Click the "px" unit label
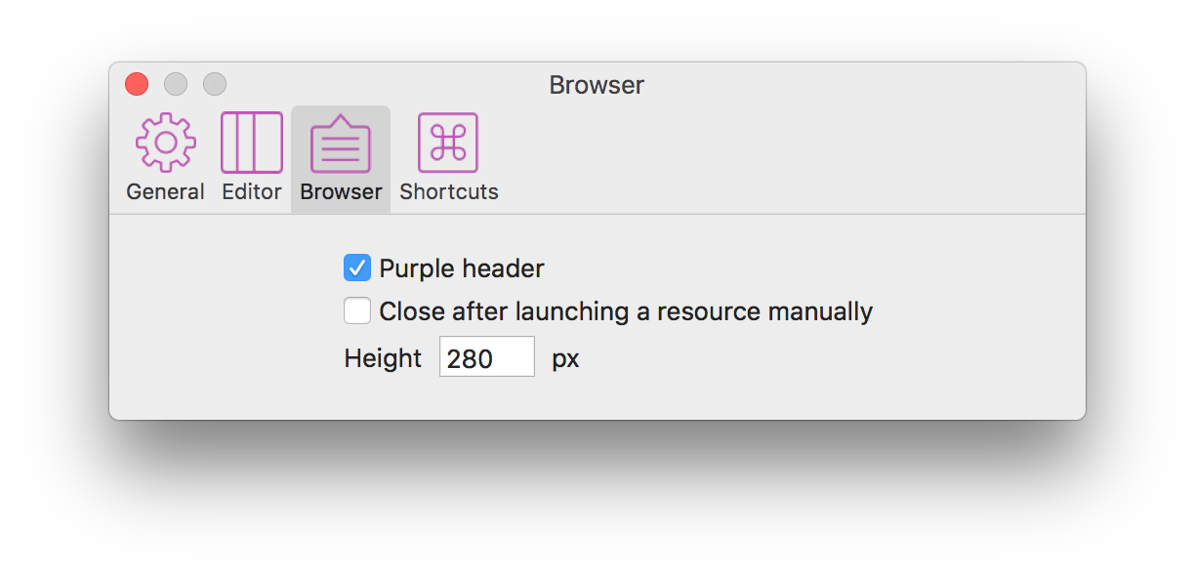 pyautogui.click(x=565, y=359)
